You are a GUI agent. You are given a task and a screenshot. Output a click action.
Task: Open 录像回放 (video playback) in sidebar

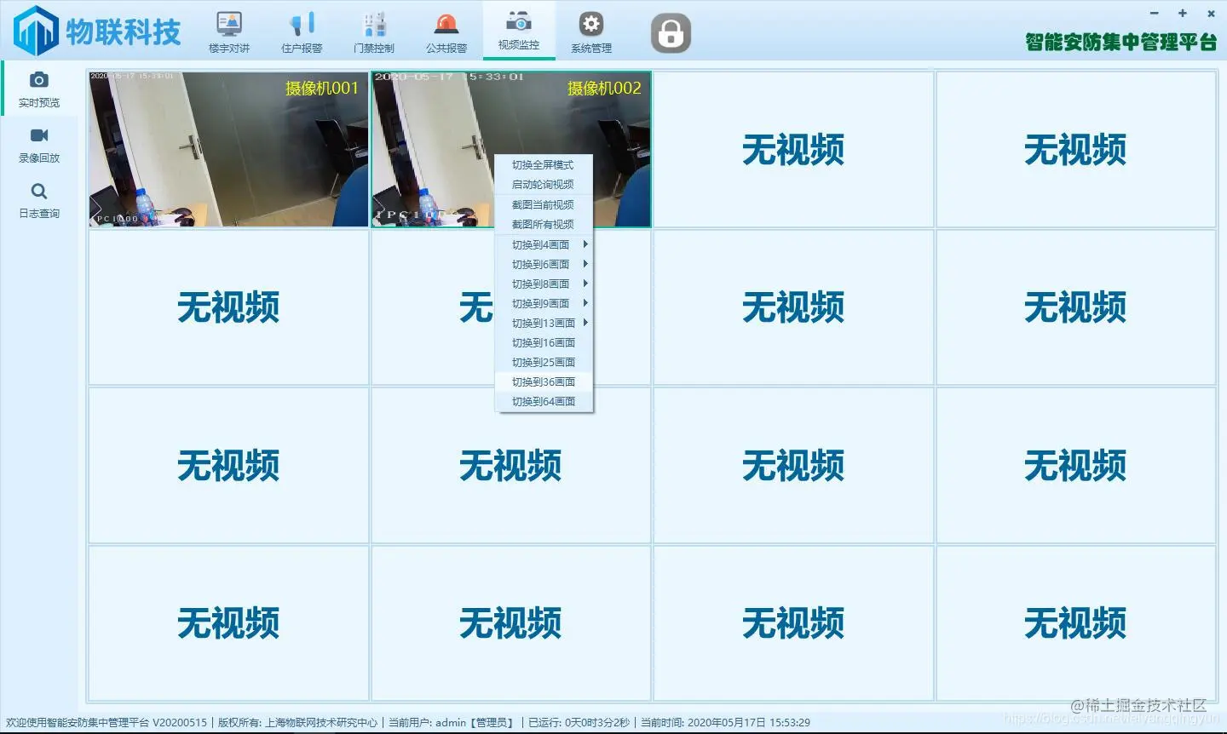point(38,145)
